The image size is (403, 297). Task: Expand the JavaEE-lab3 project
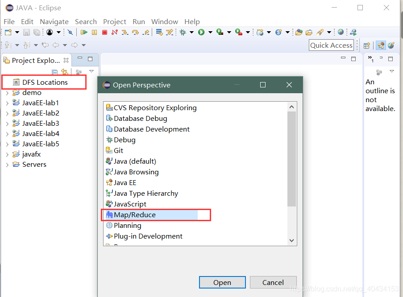(8, 124)
